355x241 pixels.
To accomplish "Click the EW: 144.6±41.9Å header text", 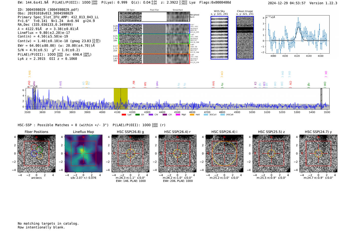I will (33, 3).
